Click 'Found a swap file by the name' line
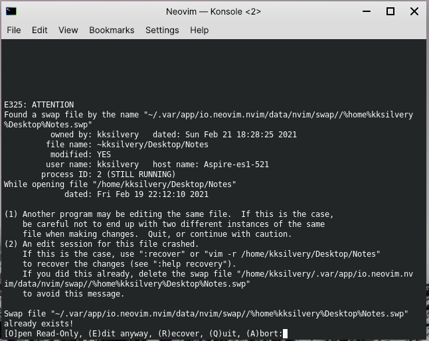 click(209, 115)
